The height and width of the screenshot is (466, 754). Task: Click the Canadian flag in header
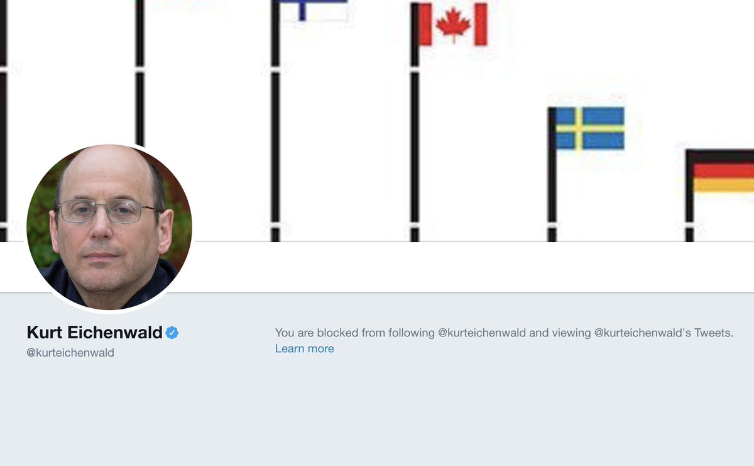click(453, 25)
